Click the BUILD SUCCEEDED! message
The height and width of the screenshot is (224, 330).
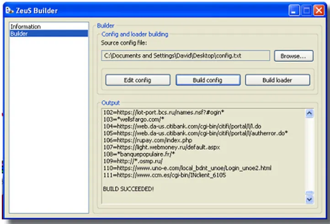click(x=128, y=189)
